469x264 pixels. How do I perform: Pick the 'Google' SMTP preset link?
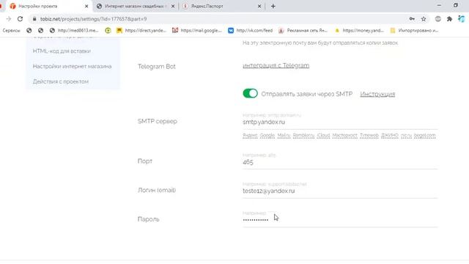click(267, 136)
